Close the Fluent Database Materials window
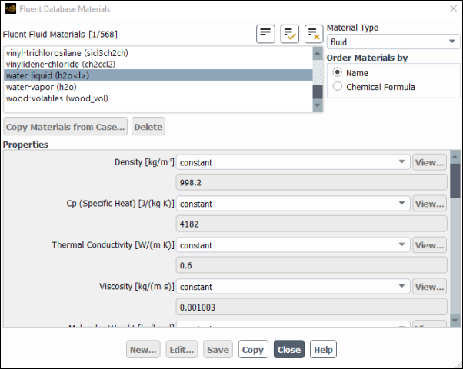This screenshot has height=369, width=463. [453, 8]
